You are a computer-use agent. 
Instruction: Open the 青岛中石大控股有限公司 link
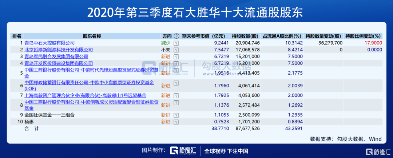tap(49, 43)
